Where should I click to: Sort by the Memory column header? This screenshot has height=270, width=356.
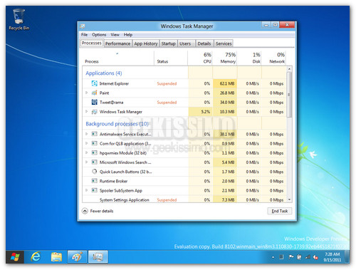225,58
